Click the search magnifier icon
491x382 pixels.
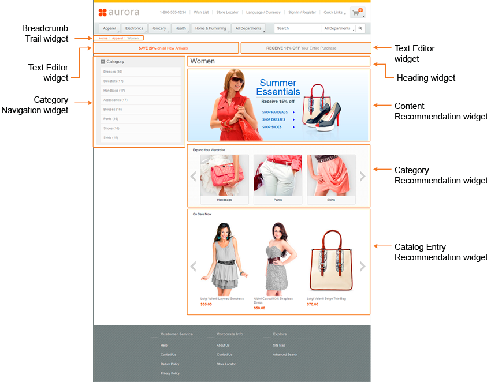click(360, 28)
